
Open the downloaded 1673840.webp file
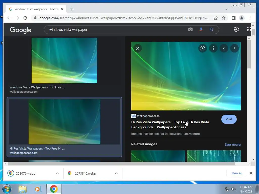tap(85, 173)
